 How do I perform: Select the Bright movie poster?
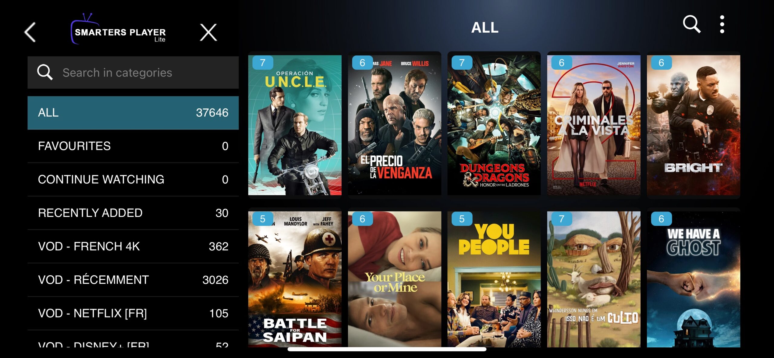pyautogui.click(x=694, y=125)
